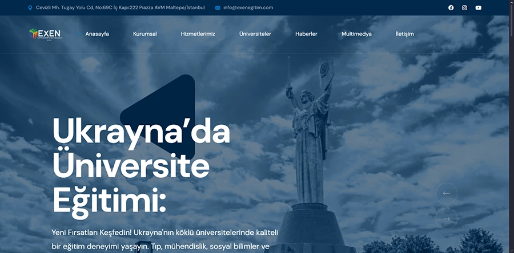Image resolution: width=514 pixels, height=253 pixels.
Task: Open the Instagram social icon
Action: [464, 7]
